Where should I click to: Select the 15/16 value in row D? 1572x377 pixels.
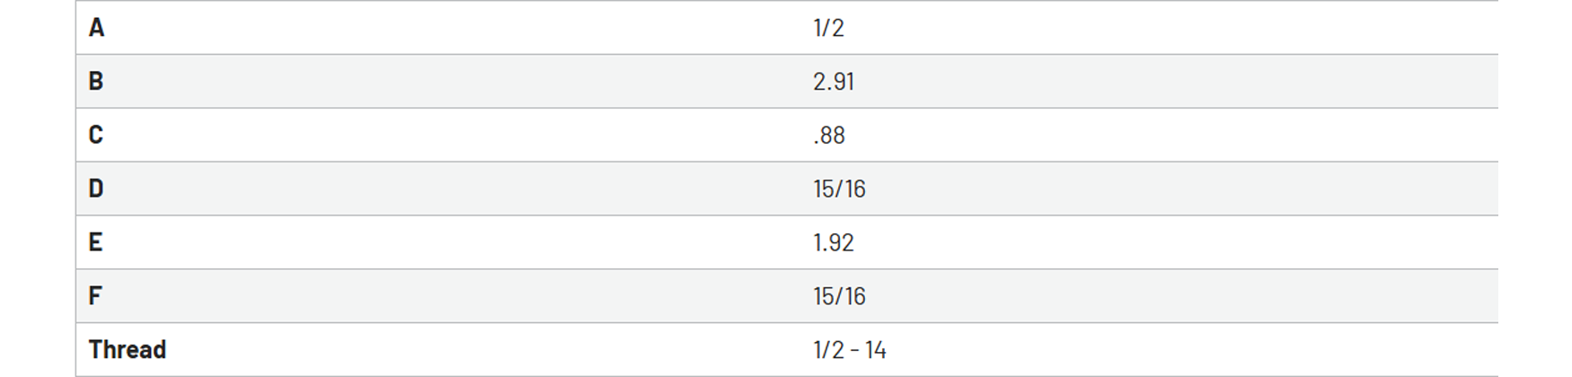point(839,188)
